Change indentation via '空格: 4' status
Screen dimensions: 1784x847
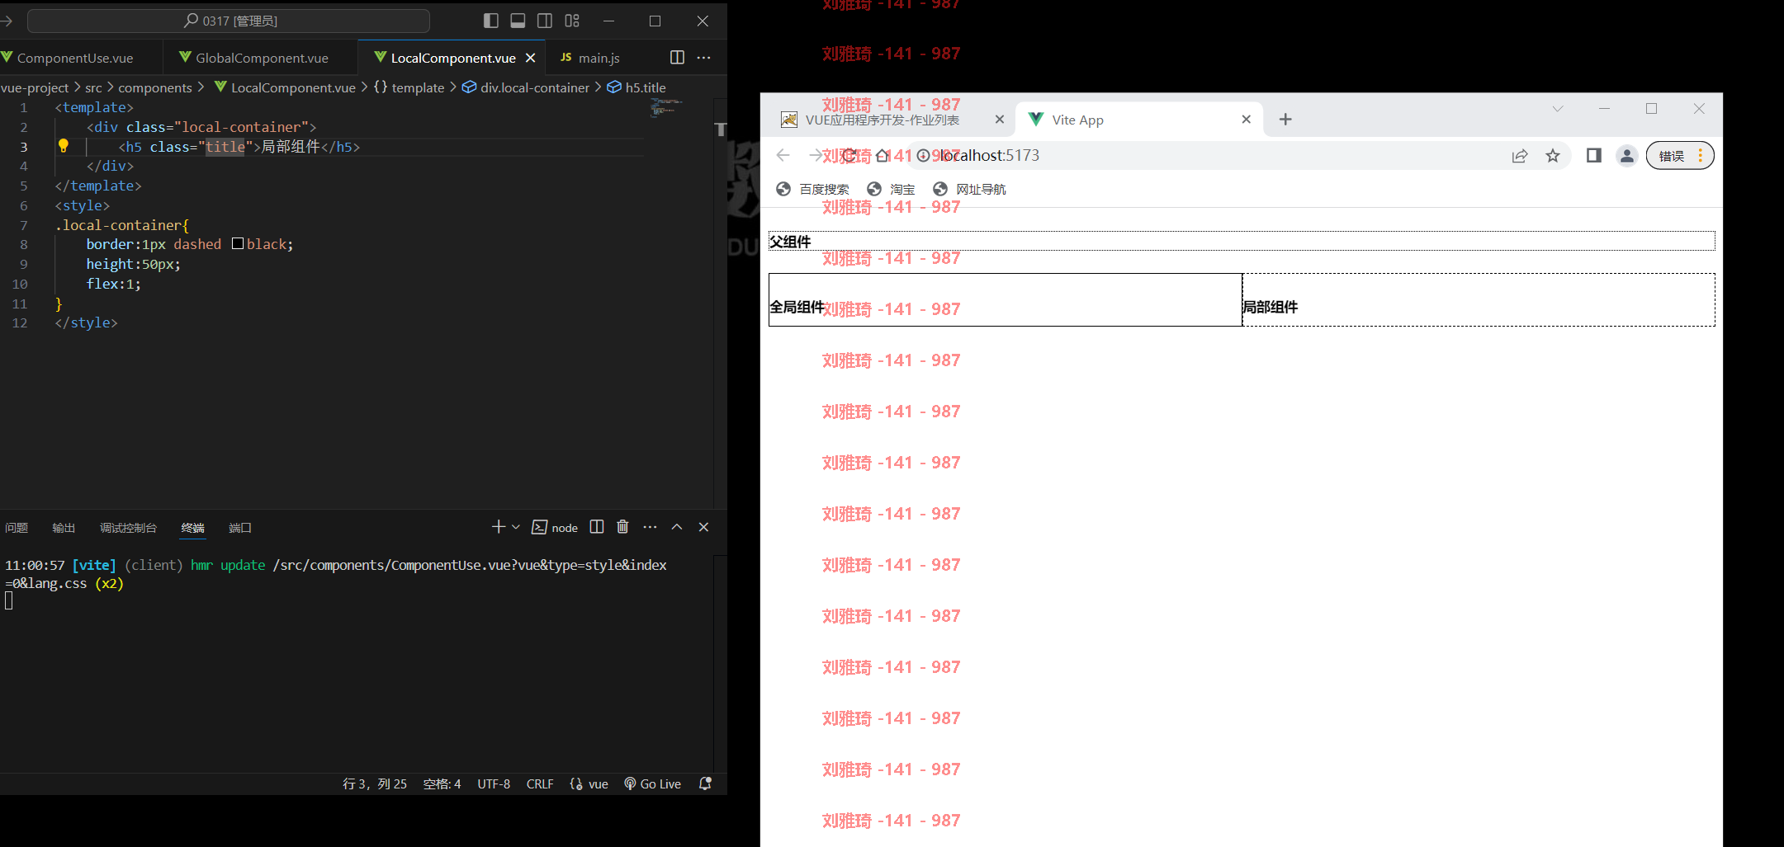[x=442, y=783]
